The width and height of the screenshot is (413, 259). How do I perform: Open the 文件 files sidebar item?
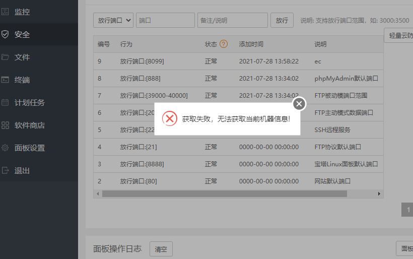(39, 57)
